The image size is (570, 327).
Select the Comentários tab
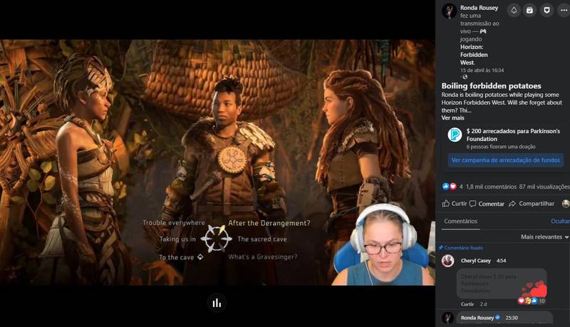(460, 221)
